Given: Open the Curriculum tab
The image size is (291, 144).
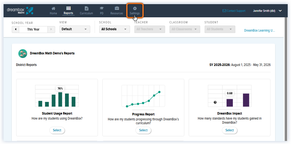Looking at the screenshot, I should [x=86, y=11].
